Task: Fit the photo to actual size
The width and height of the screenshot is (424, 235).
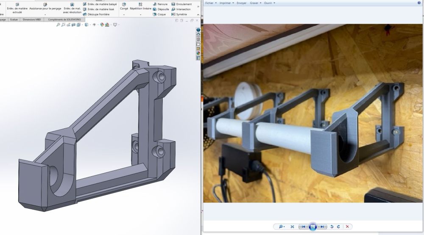Action: pos(292,227)
